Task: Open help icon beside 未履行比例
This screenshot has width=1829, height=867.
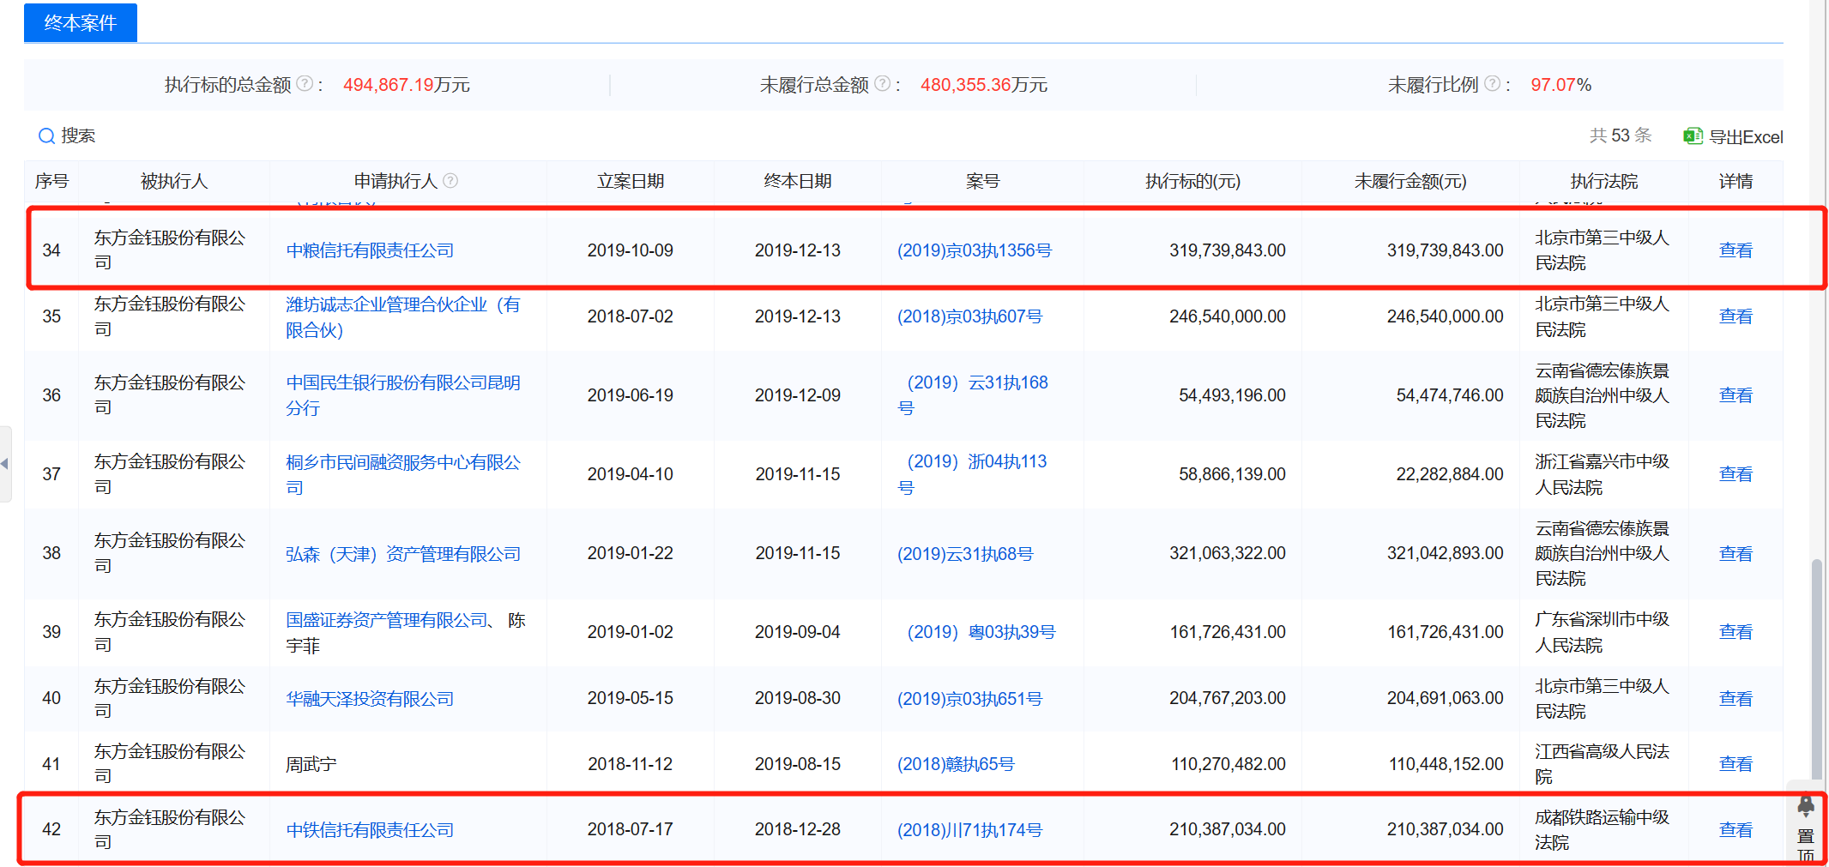Action: [1493, 84]
